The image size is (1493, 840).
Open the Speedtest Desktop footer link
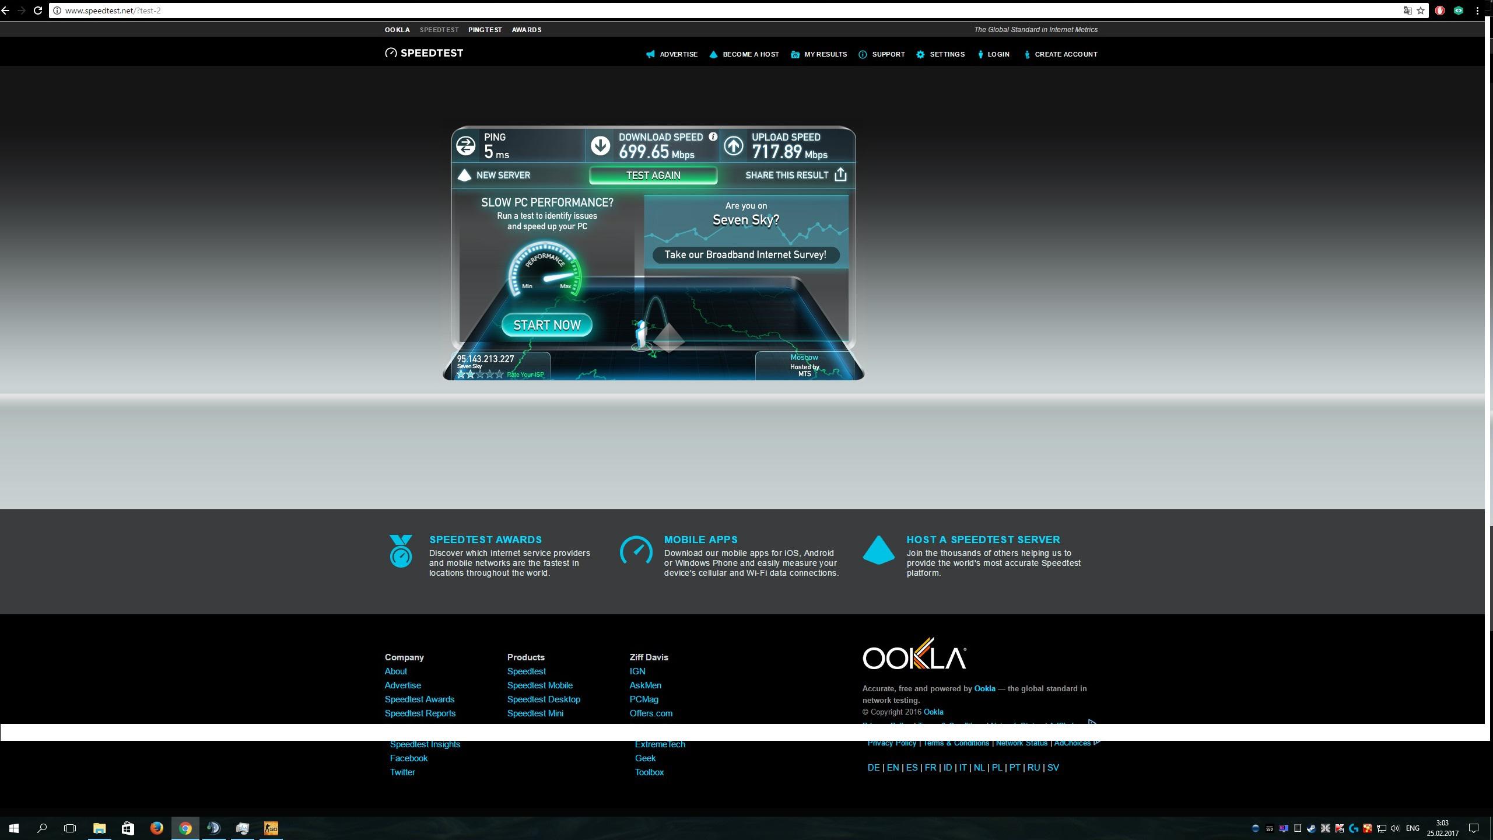pyautogui.click(x=544, y=699)
